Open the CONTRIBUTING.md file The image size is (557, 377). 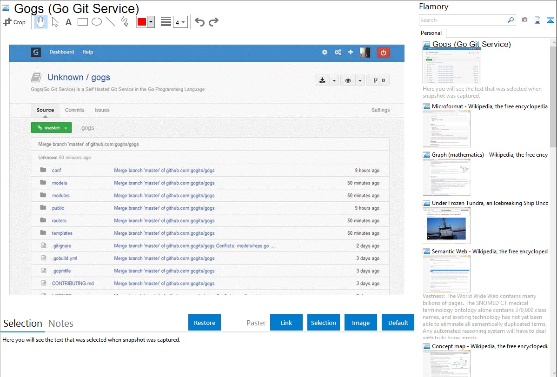click(x=73, y=284)
